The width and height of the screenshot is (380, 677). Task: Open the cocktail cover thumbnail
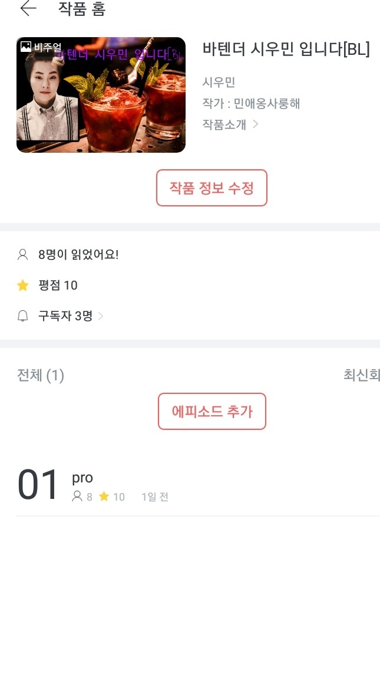[x=101, y=95]
